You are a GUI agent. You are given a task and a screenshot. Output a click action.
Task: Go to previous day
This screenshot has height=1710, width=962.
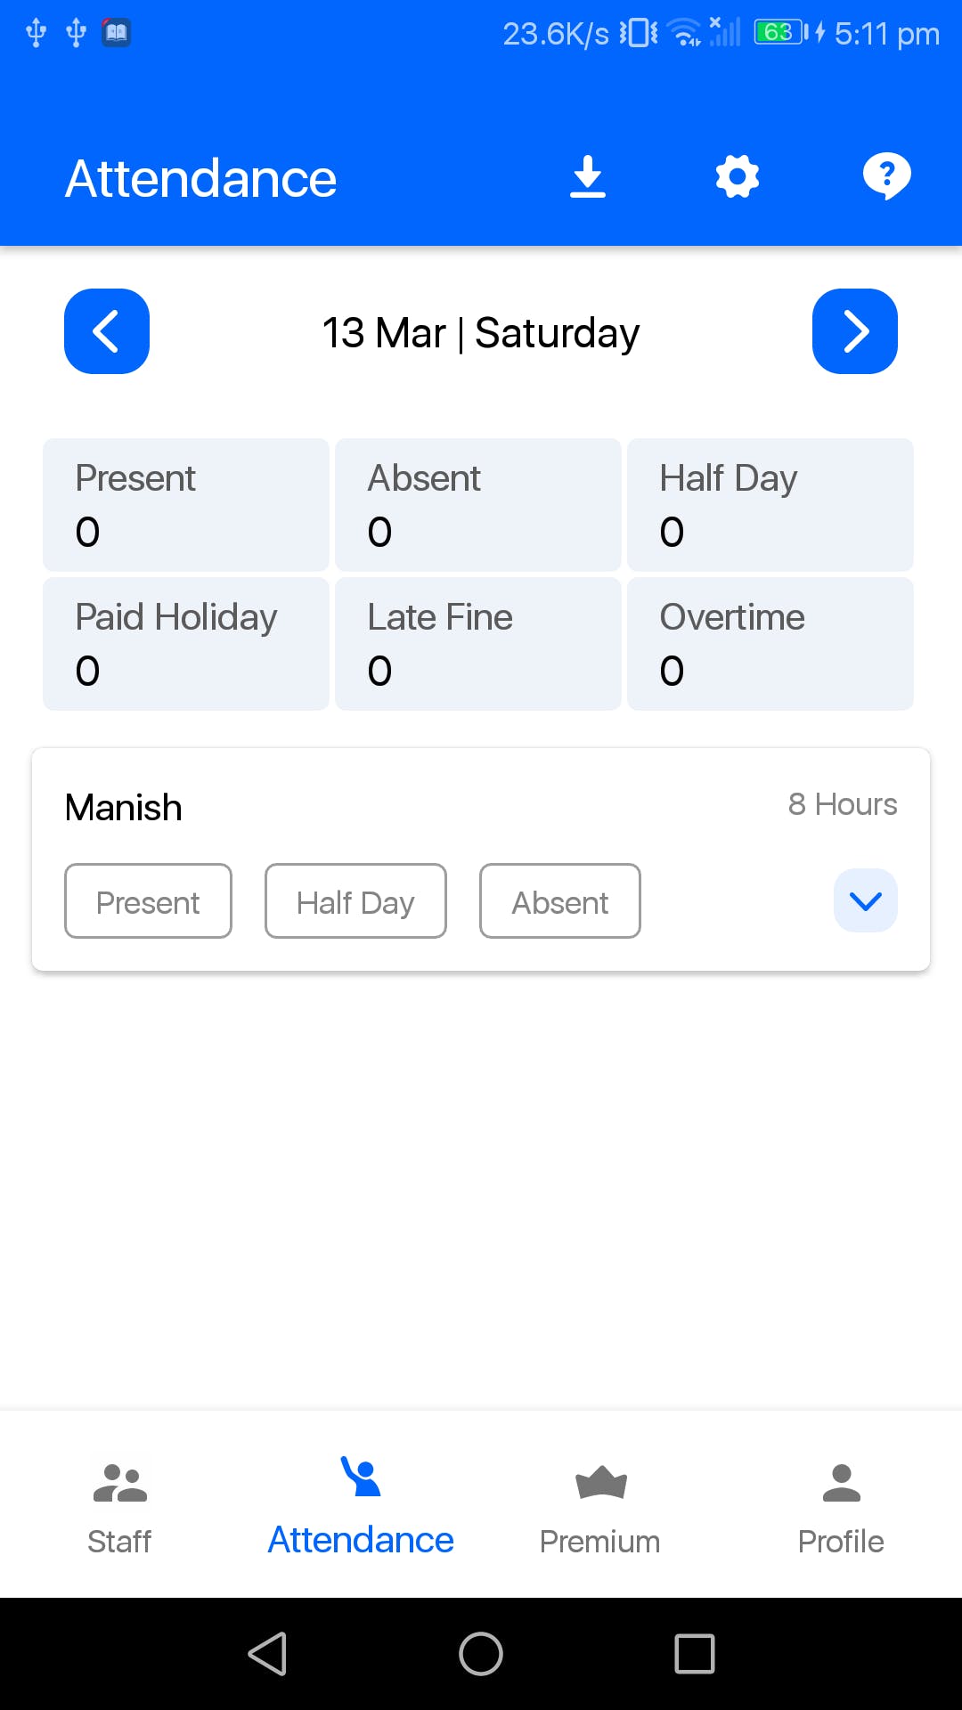[x=107, y=331]
